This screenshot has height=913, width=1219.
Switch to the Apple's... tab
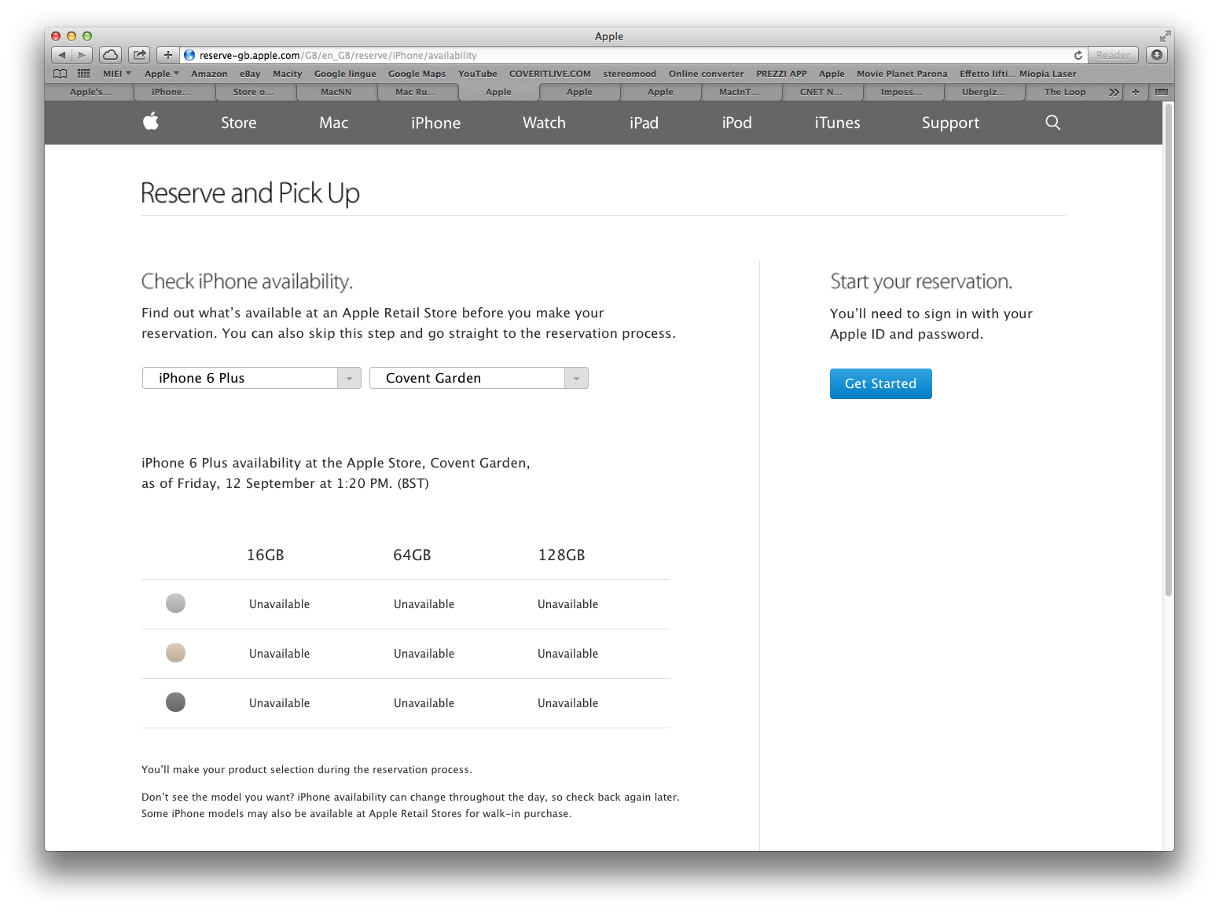(90, 92)
